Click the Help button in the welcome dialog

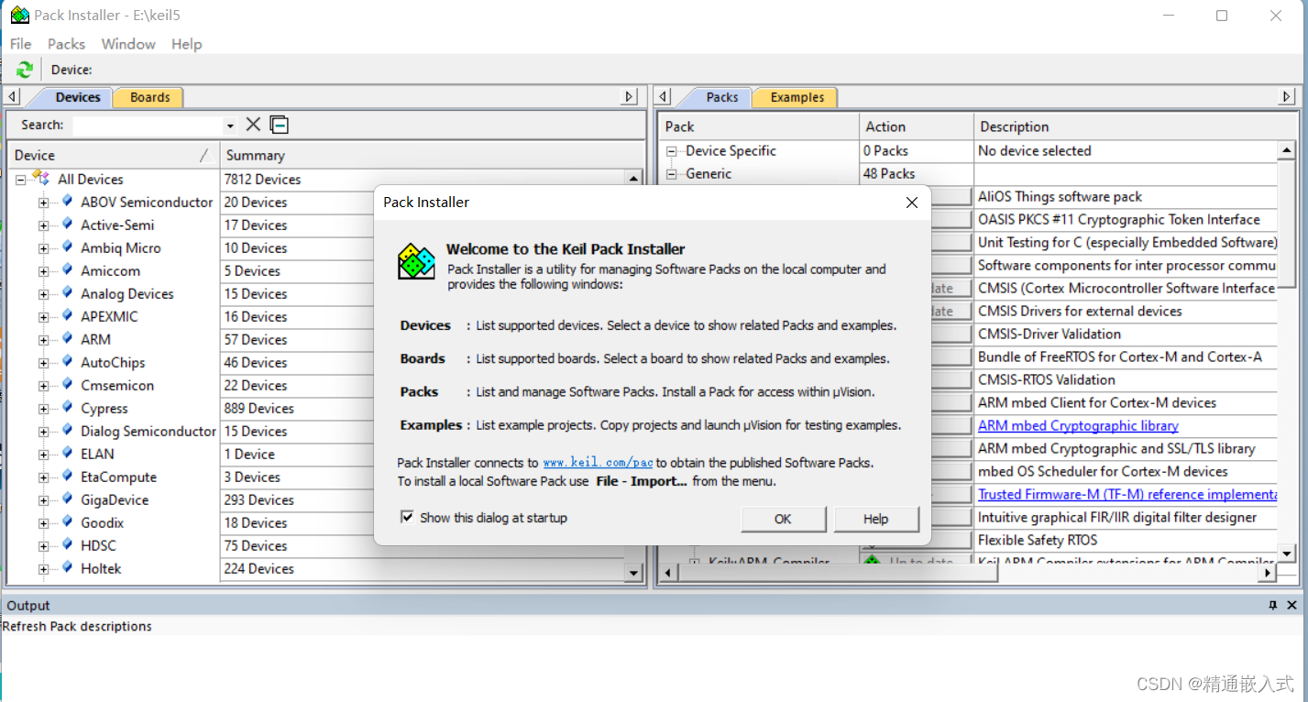coord(876,519)
